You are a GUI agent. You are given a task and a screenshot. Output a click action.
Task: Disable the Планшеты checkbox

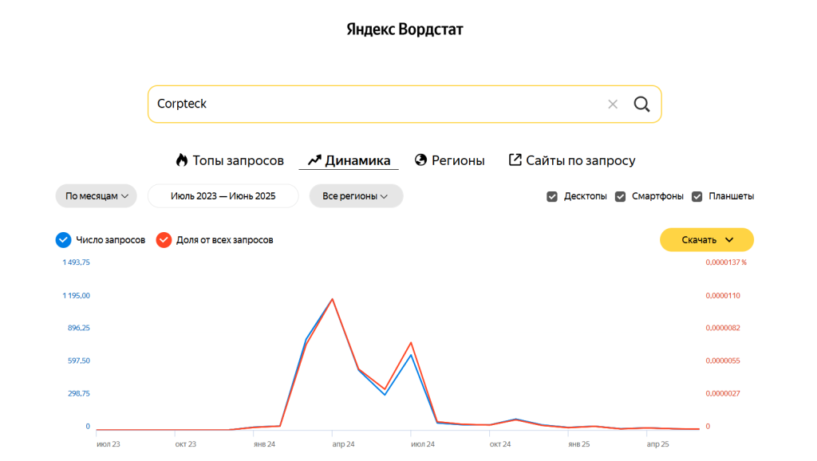coord(697,196)
